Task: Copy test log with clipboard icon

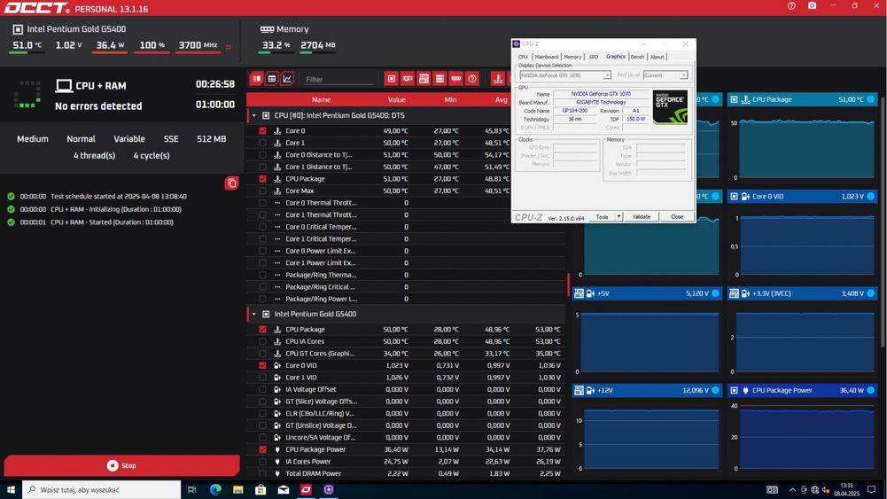Action: [231, 183]
